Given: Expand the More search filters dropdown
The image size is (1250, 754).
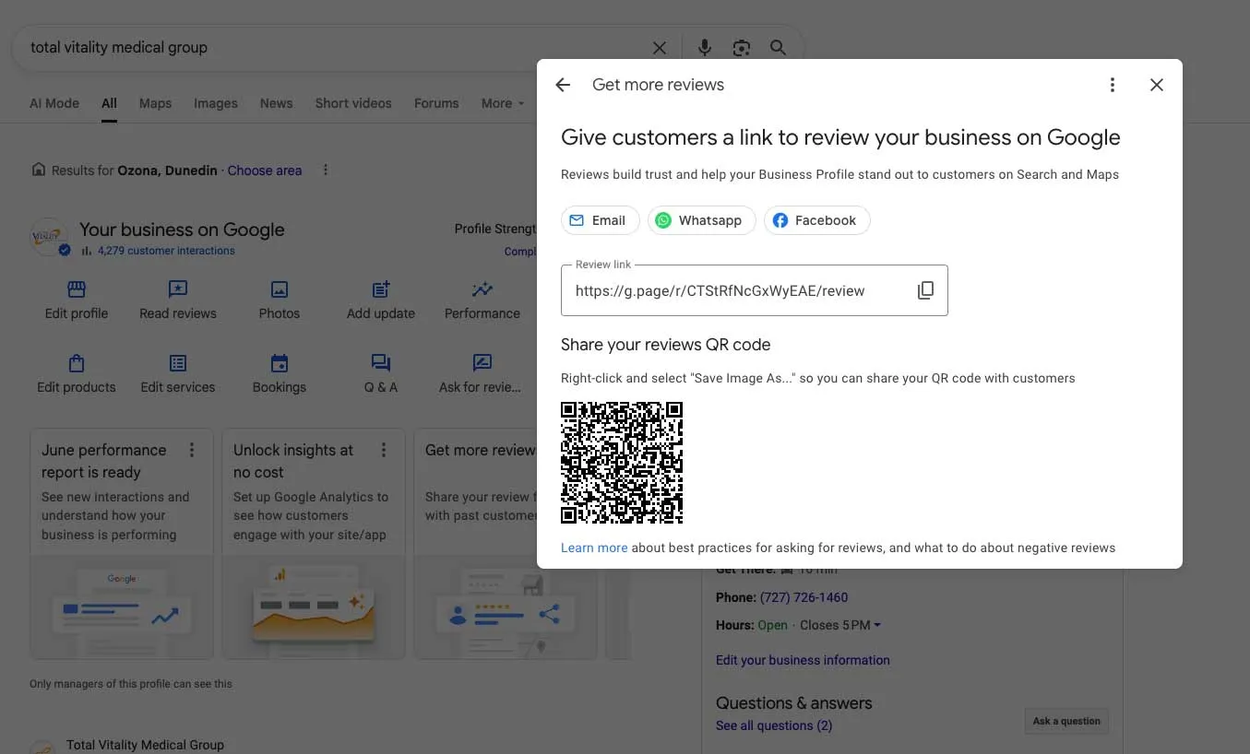Looking at the screenshot, I should coord(503,103).
